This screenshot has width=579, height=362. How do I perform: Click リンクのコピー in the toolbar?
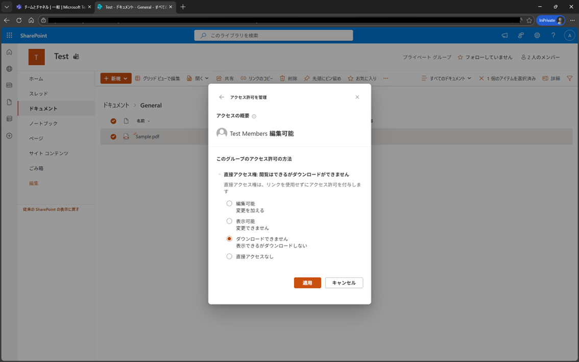257,78
